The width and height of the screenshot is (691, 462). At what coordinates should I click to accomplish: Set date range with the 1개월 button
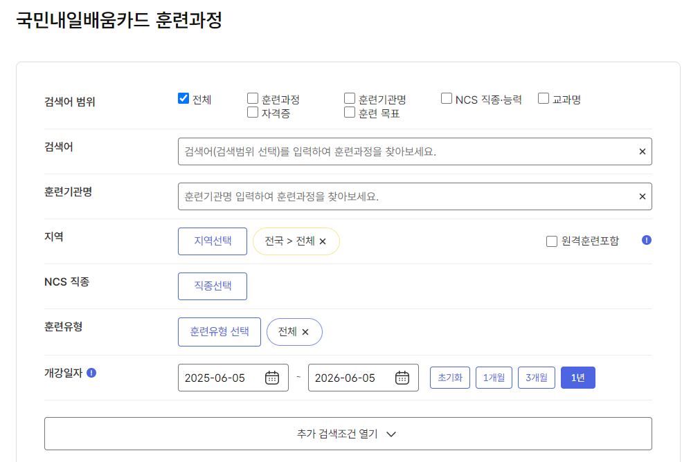point(494,377)
